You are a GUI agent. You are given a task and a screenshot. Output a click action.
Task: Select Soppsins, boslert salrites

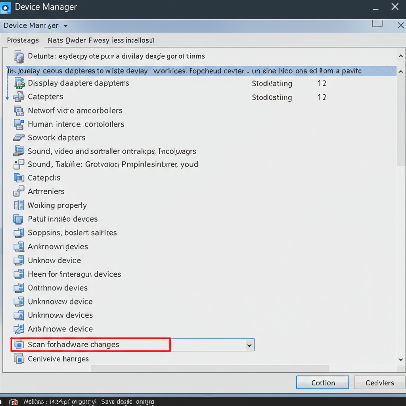click(72, 233)
